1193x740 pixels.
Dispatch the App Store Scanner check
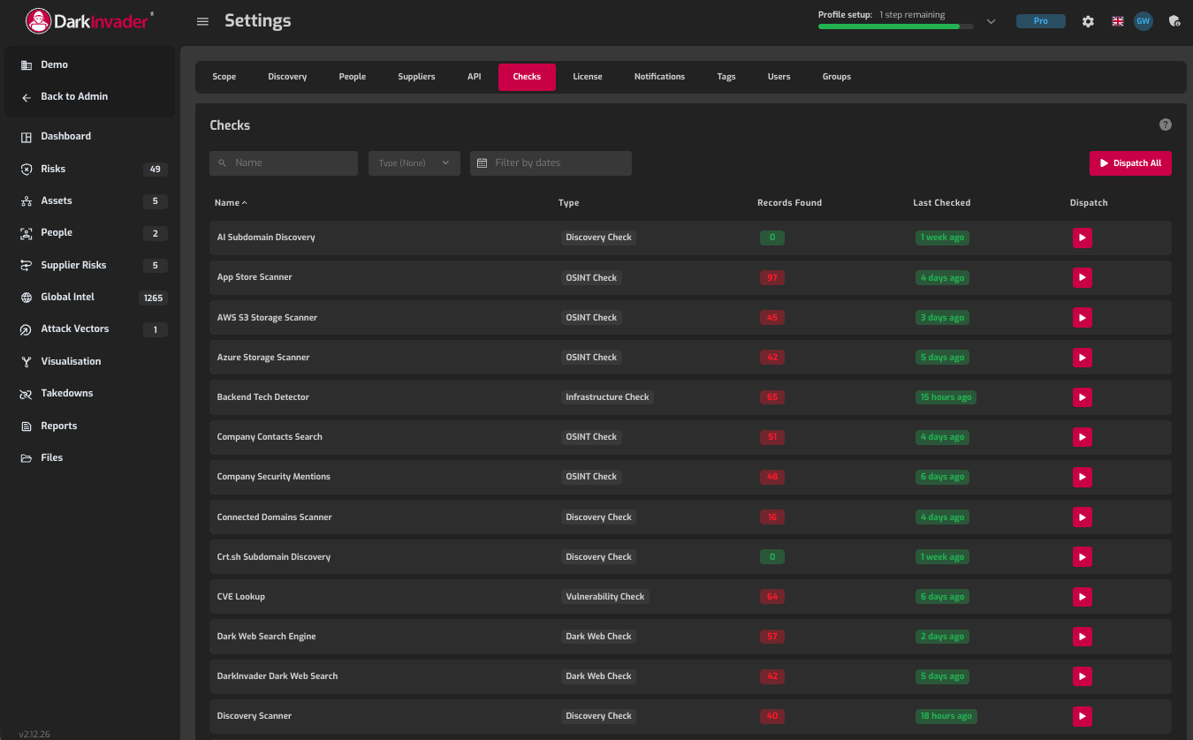[x=1082, y=277]
